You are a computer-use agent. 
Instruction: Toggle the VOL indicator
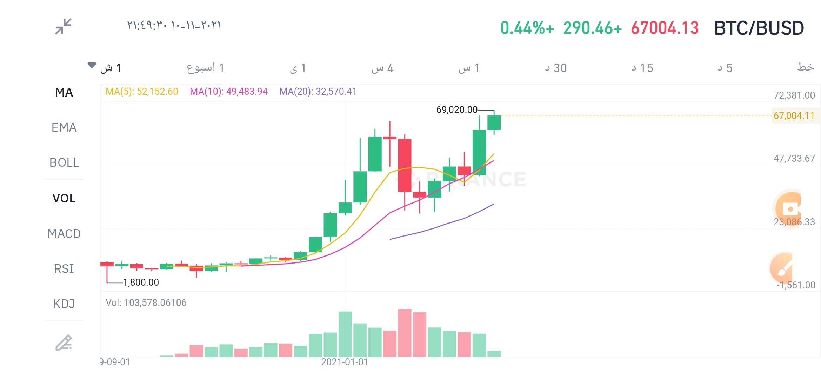coord(64,198)
